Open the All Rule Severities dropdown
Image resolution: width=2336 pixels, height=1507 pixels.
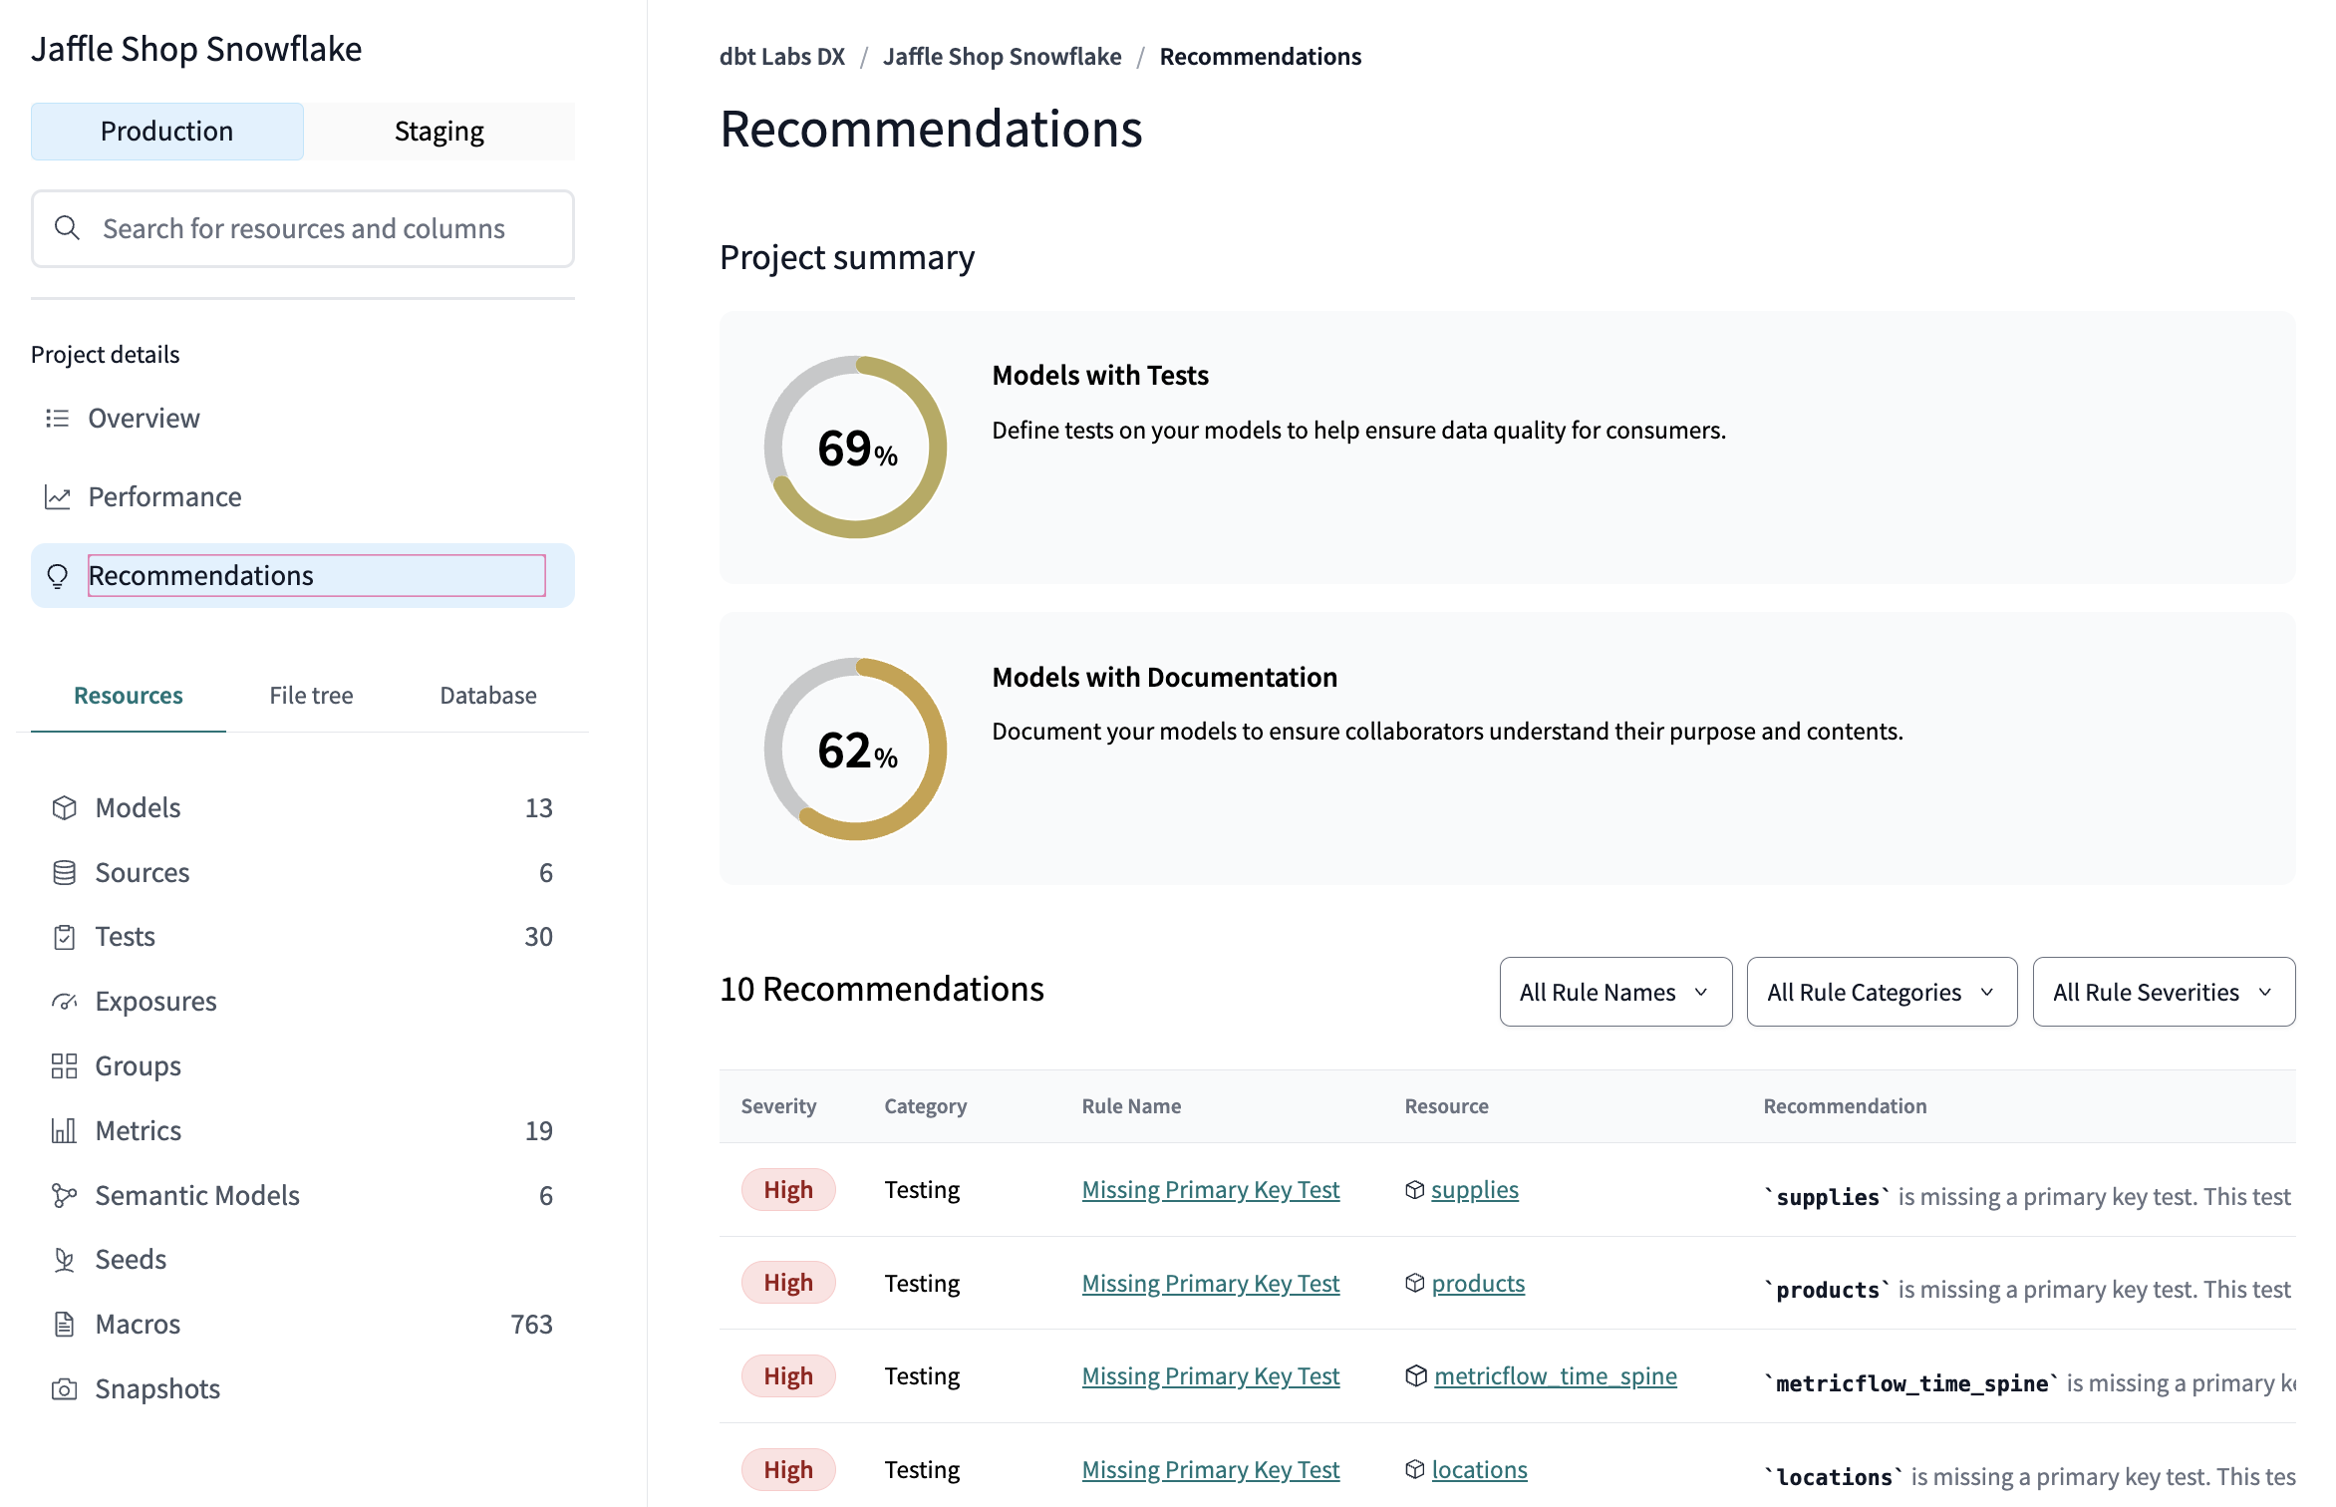tap(2163, 992)
